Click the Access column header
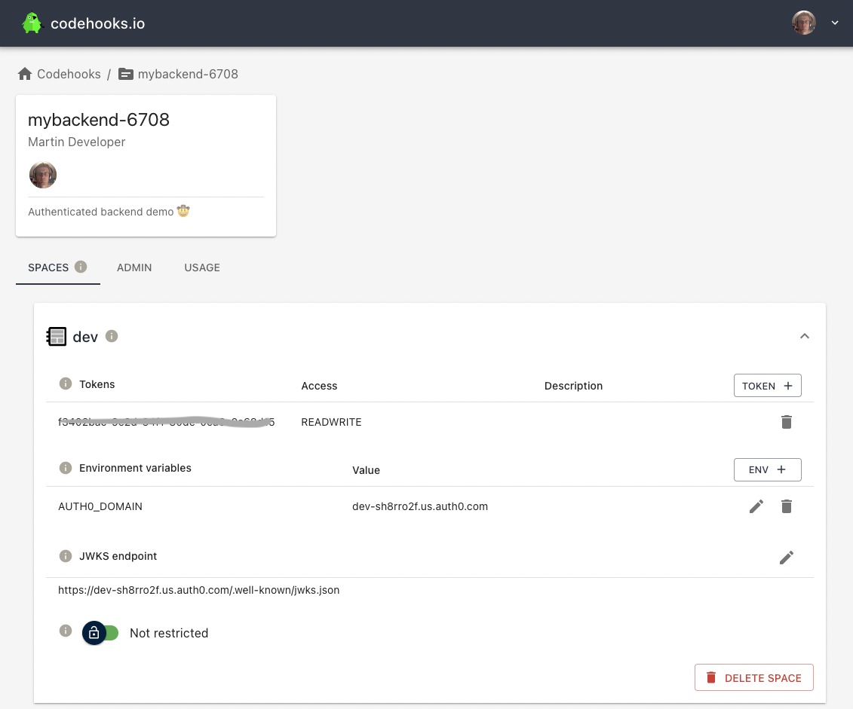The width and height of the screenshot is (853, 709). (x=319, y=386)
